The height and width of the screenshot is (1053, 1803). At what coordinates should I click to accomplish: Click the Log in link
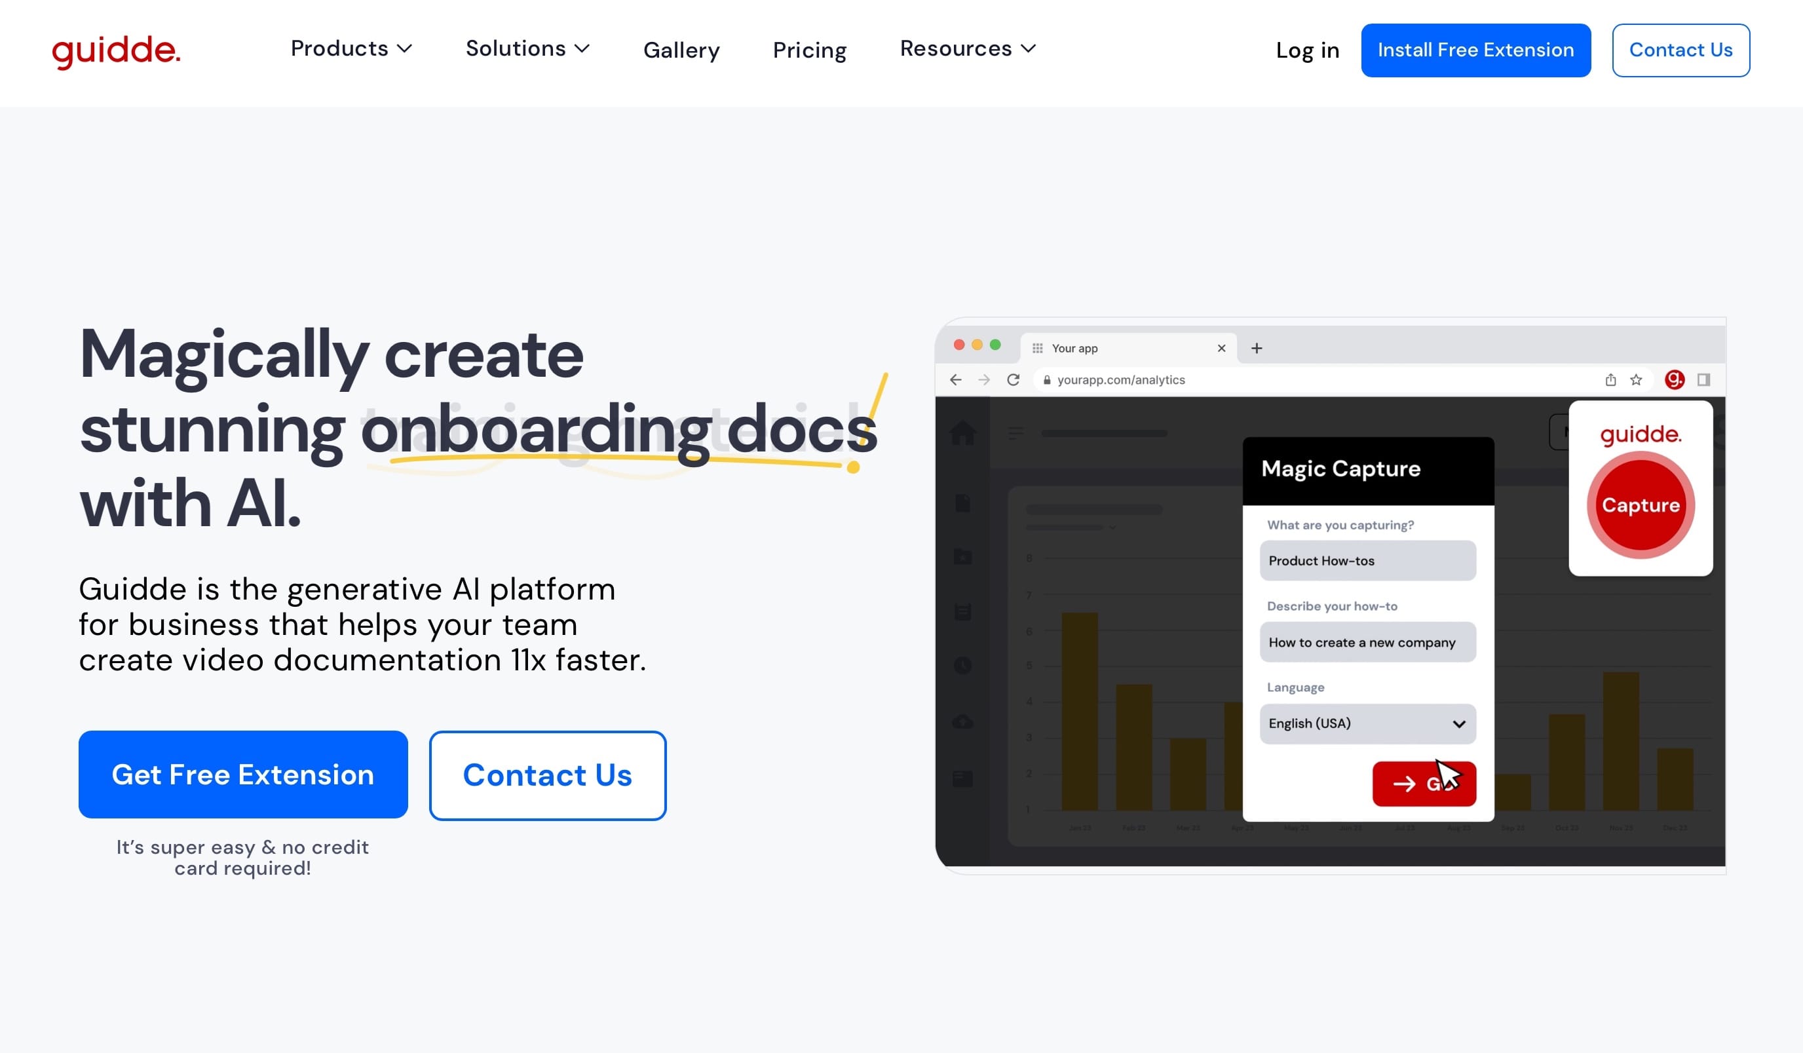point(1307,50)
